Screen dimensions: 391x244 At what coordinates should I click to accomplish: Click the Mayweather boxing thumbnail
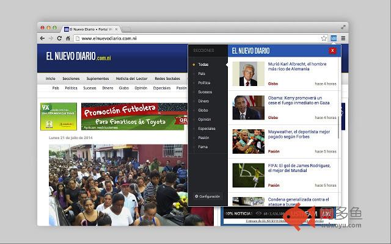coord(249,142)
